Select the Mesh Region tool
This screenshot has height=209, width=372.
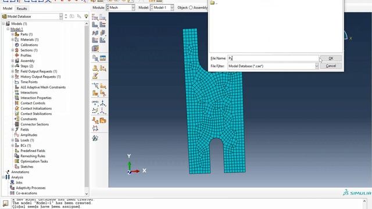coord(103,24)
